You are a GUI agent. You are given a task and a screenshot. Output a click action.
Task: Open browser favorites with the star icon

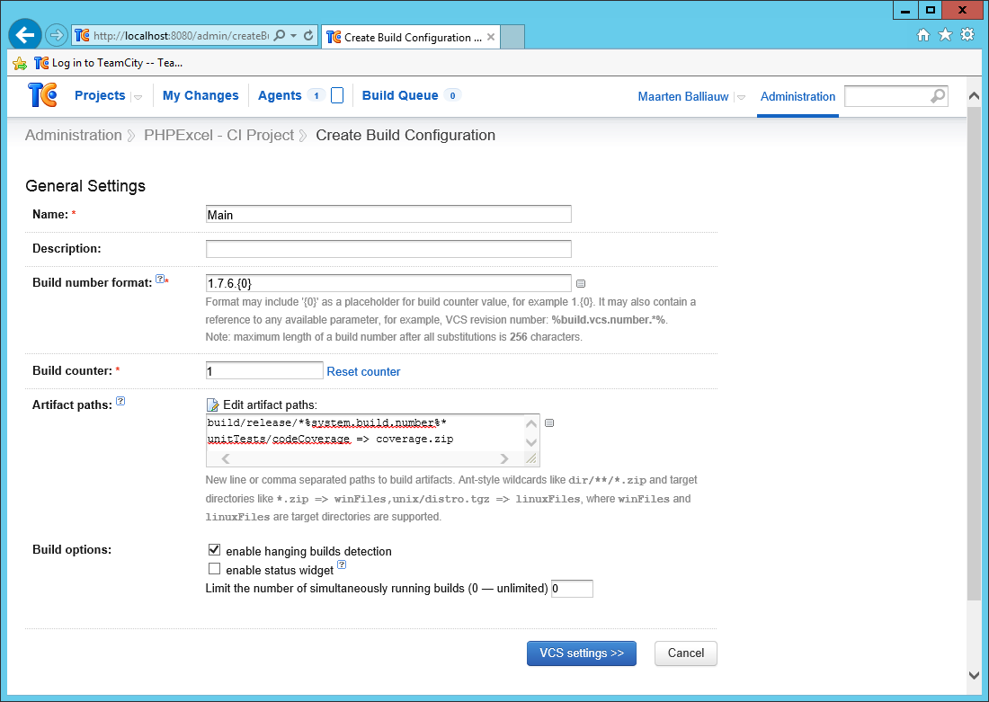945,34
